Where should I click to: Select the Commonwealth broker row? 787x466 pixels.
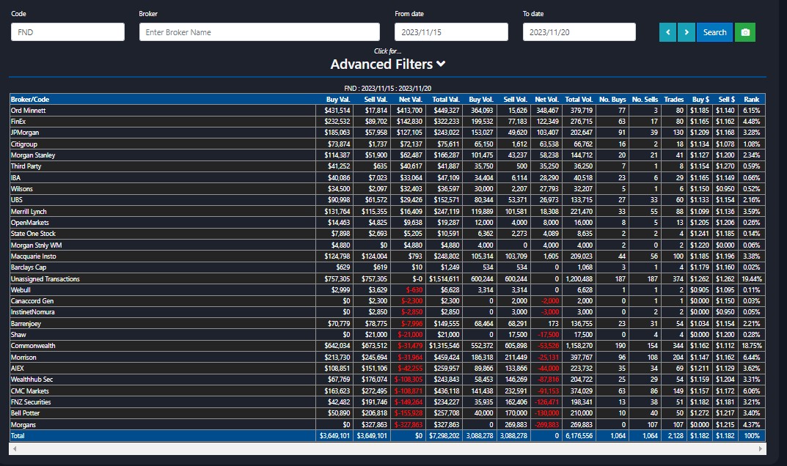pyautogui.click(x=387, y=346)
